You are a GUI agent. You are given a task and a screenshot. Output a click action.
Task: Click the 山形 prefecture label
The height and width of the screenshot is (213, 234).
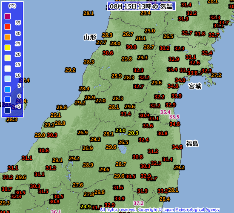(x=90, y=37)
